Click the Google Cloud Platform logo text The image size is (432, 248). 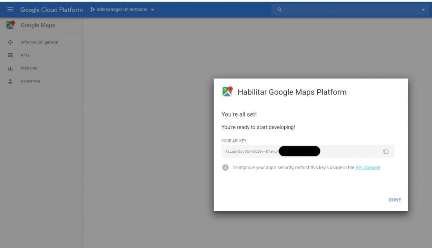point(51,10)
